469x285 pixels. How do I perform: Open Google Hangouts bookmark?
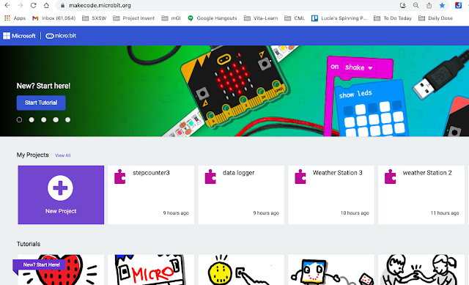click(x=212, y=18)
